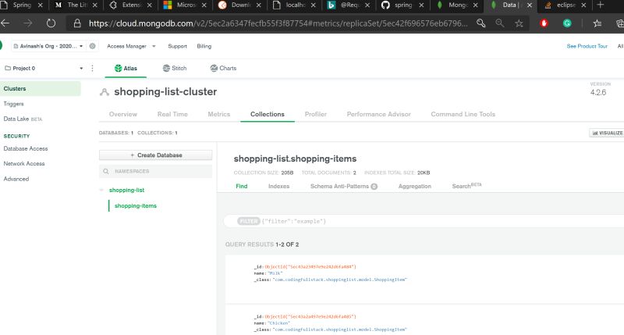
Task: Open the Aggregation sub-tab
Action: (x=415, y=186)
